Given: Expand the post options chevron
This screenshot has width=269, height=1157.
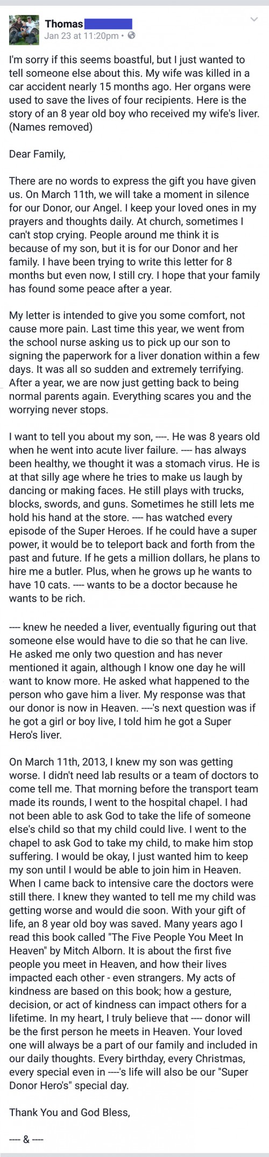Looking at the screenshot, I should [254, 20].
